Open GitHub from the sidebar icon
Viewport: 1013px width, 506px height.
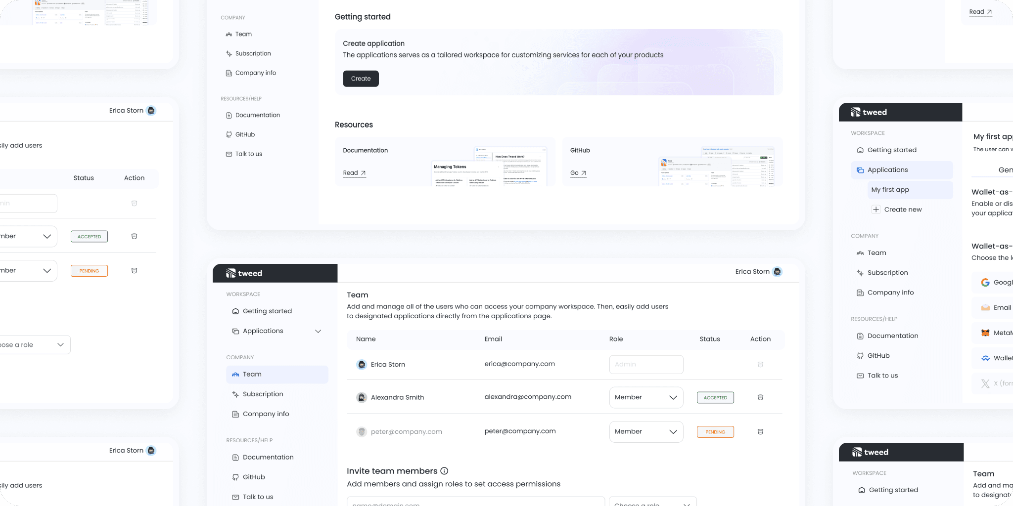[235, 477]
